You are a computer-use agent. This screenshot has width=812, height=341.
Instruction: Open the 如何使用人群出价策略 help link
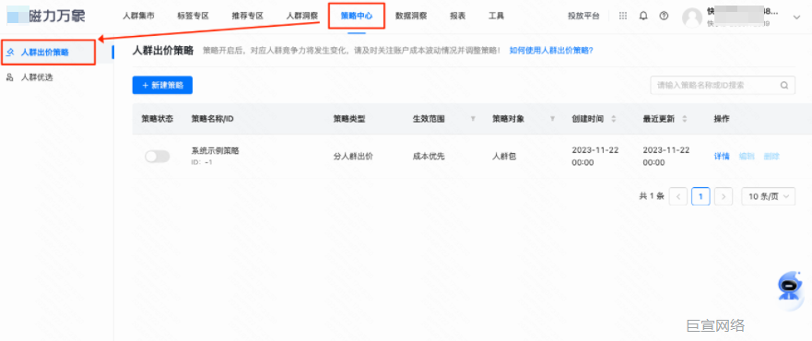pos(551,51)
